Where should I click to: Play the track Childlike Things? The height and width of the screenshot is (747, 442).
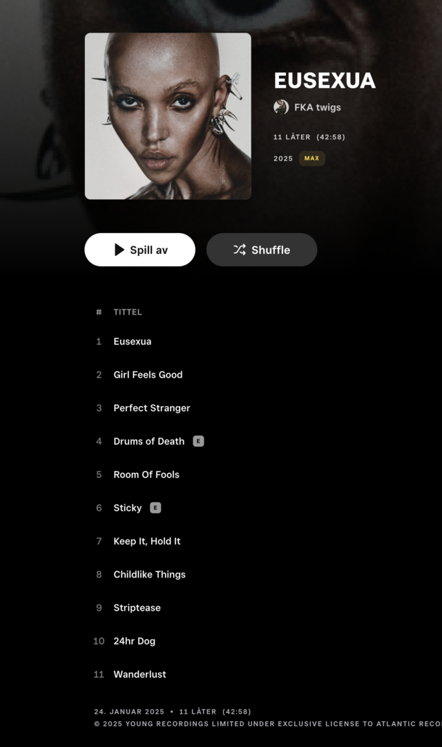coord(149,575)
